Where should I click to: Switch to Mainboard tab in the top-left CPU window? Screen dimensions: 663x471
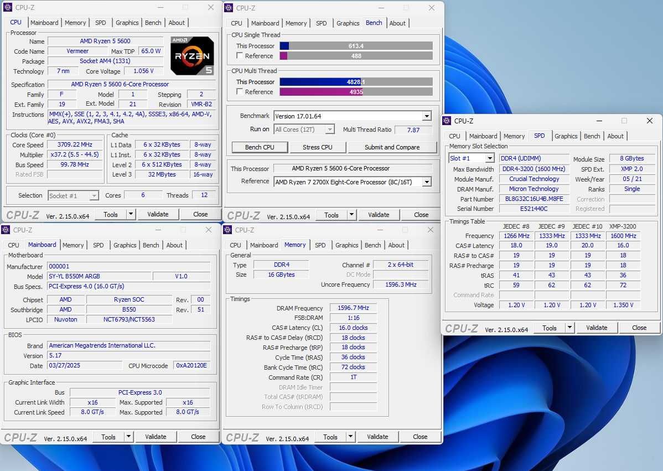coord(44,23)
